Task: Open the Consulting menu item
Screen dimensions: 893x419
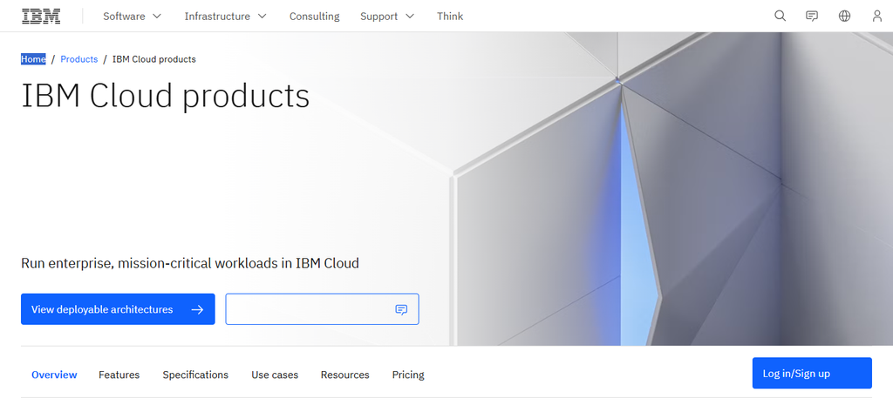Action: point(314,16)
